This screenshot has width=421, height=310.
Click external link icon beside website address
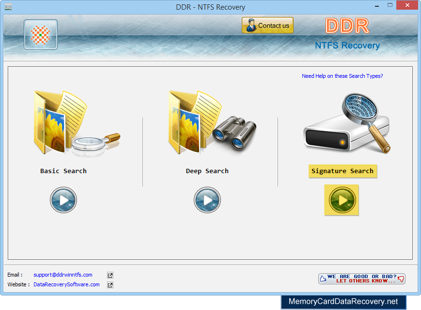[x=110, y=285]
